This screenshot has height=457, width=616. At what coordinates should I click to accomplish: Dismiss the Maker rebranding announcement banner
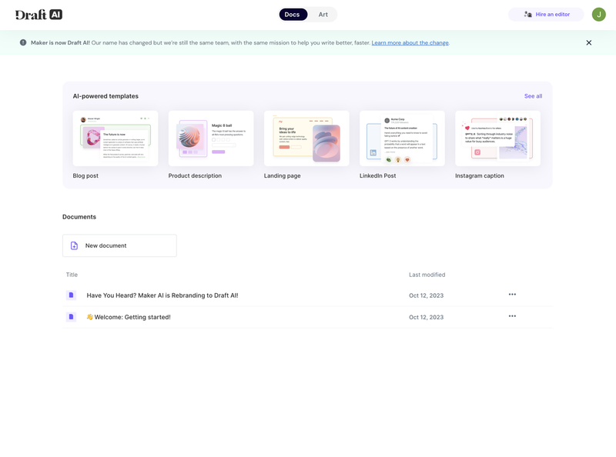(588, 42)
